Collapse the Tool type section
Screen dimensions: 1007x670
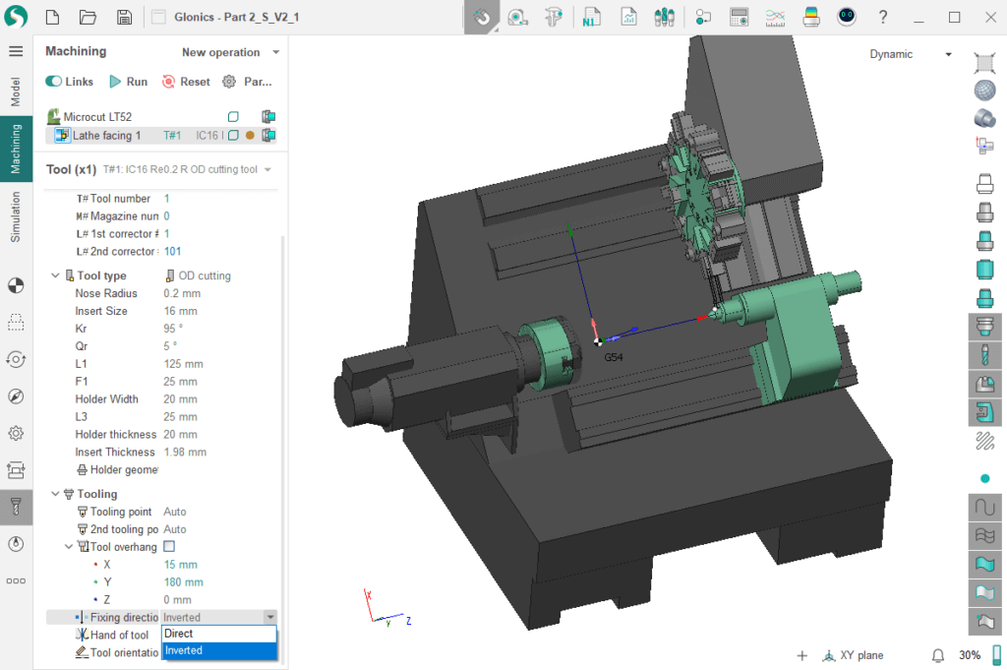[x=56, y=275]
